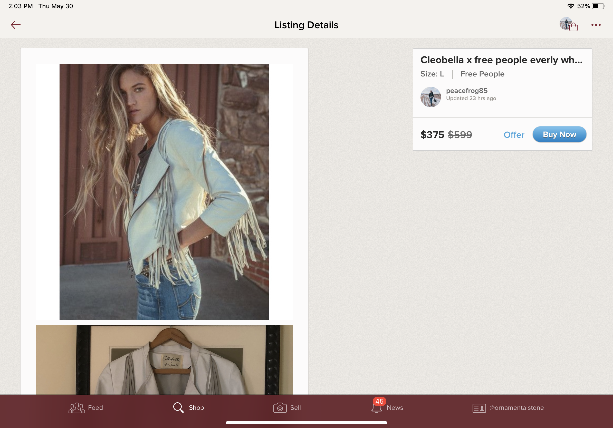613x428 pixels.
Task: Click the Buy Now button
Action: 559,134
